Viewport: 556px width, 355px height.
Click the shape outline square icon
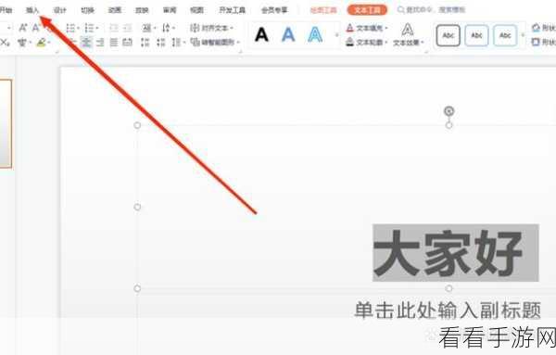536,43
